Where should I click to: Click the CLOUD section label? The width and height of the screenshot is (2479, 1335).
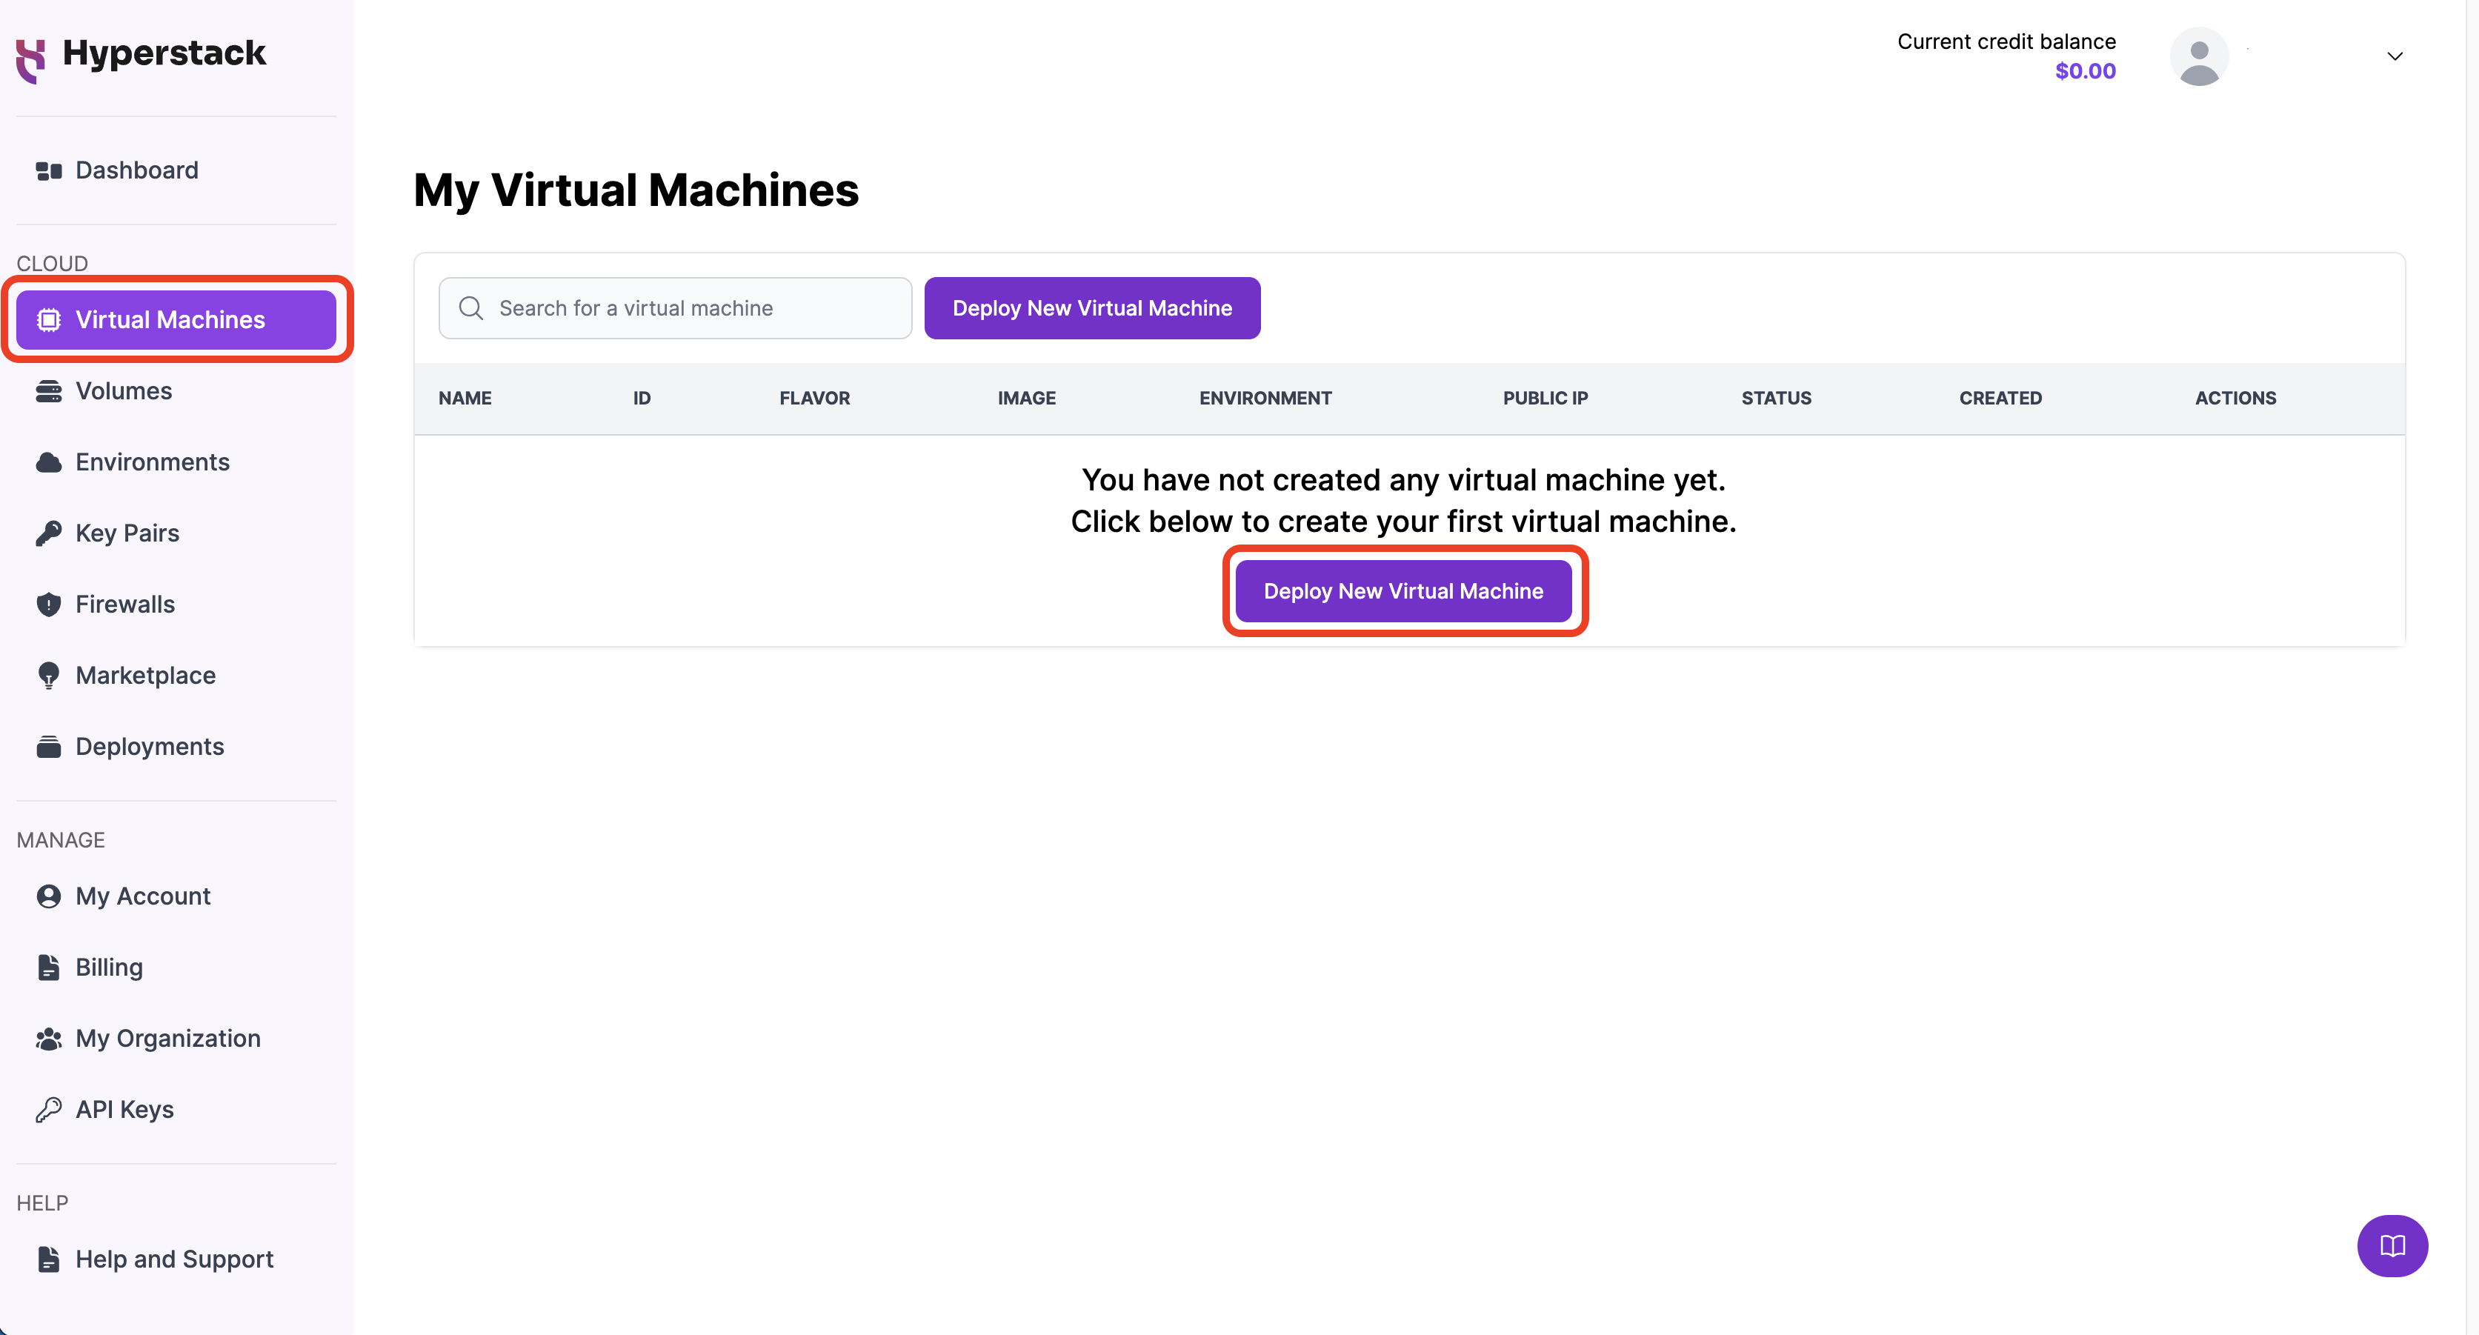click(52, 264)
